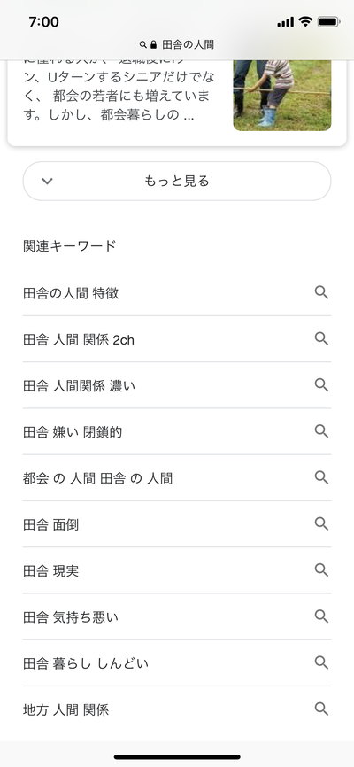Click the もっと見る button label
Image resolution: width=354 pixels, height=767 pixels.
(x=176, y=181)
